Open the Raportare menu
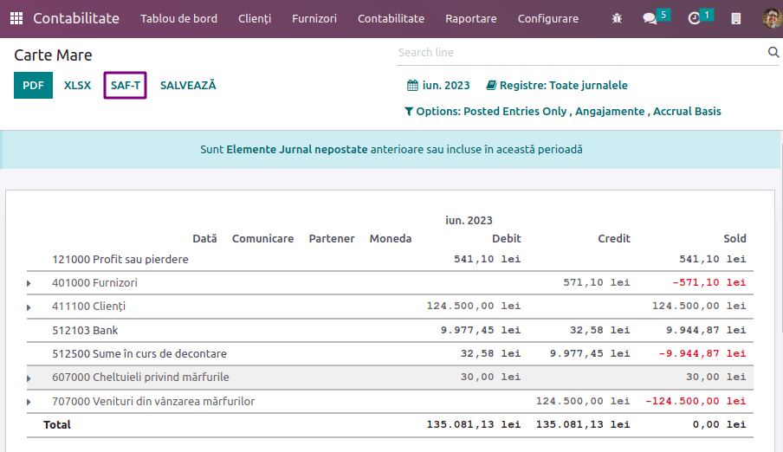 coord(470,18)
